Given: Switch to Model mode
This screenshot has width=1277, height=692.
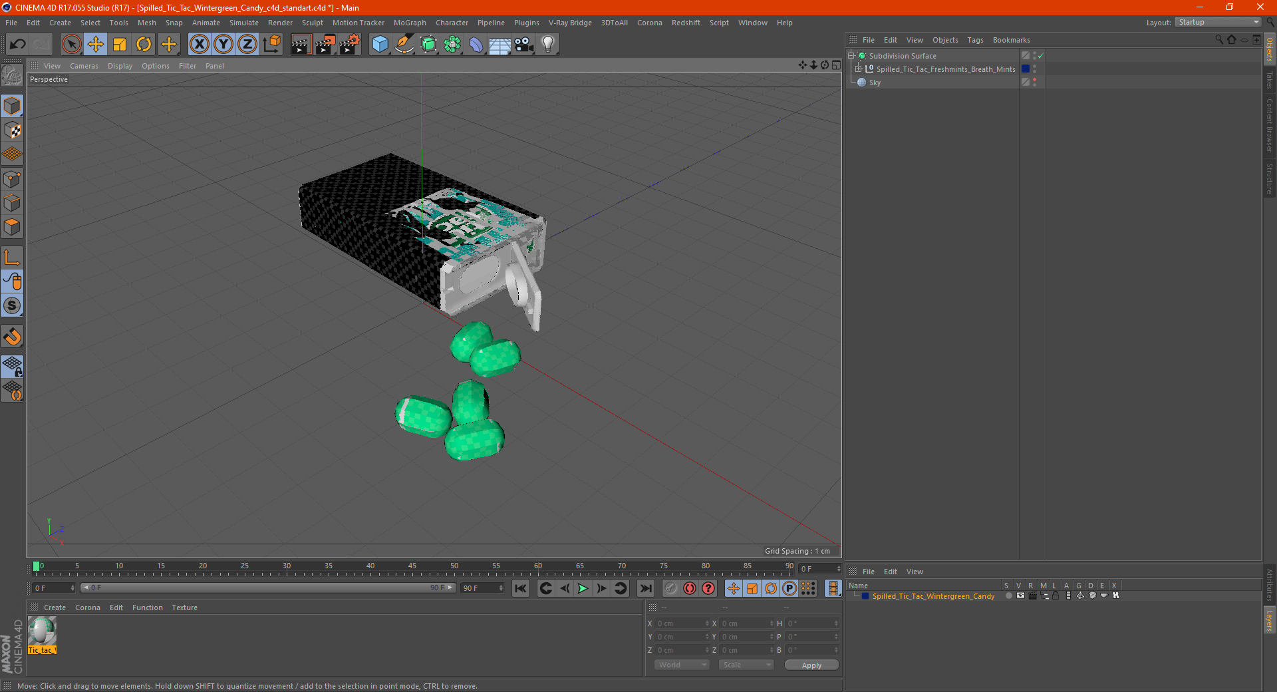Looking at the screenshot, I should 13,106.
